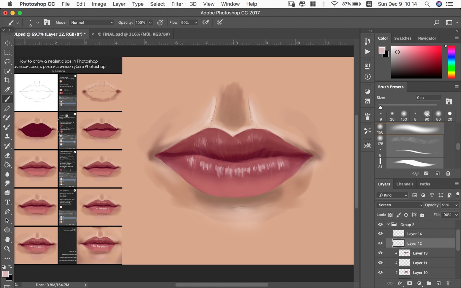Hide Layer 13 with eye icon
The image size is (461, 288).
[x=380, y=253]
